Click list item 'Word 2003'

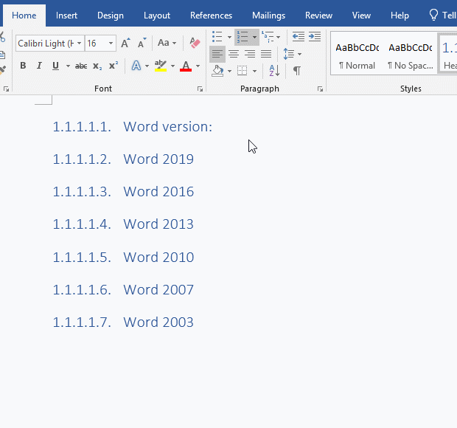(x=158, y=322)
